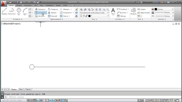This screenshot has height=102, width=182.
Task: Expand the Слои panel
Action: (x=94, y=19)
